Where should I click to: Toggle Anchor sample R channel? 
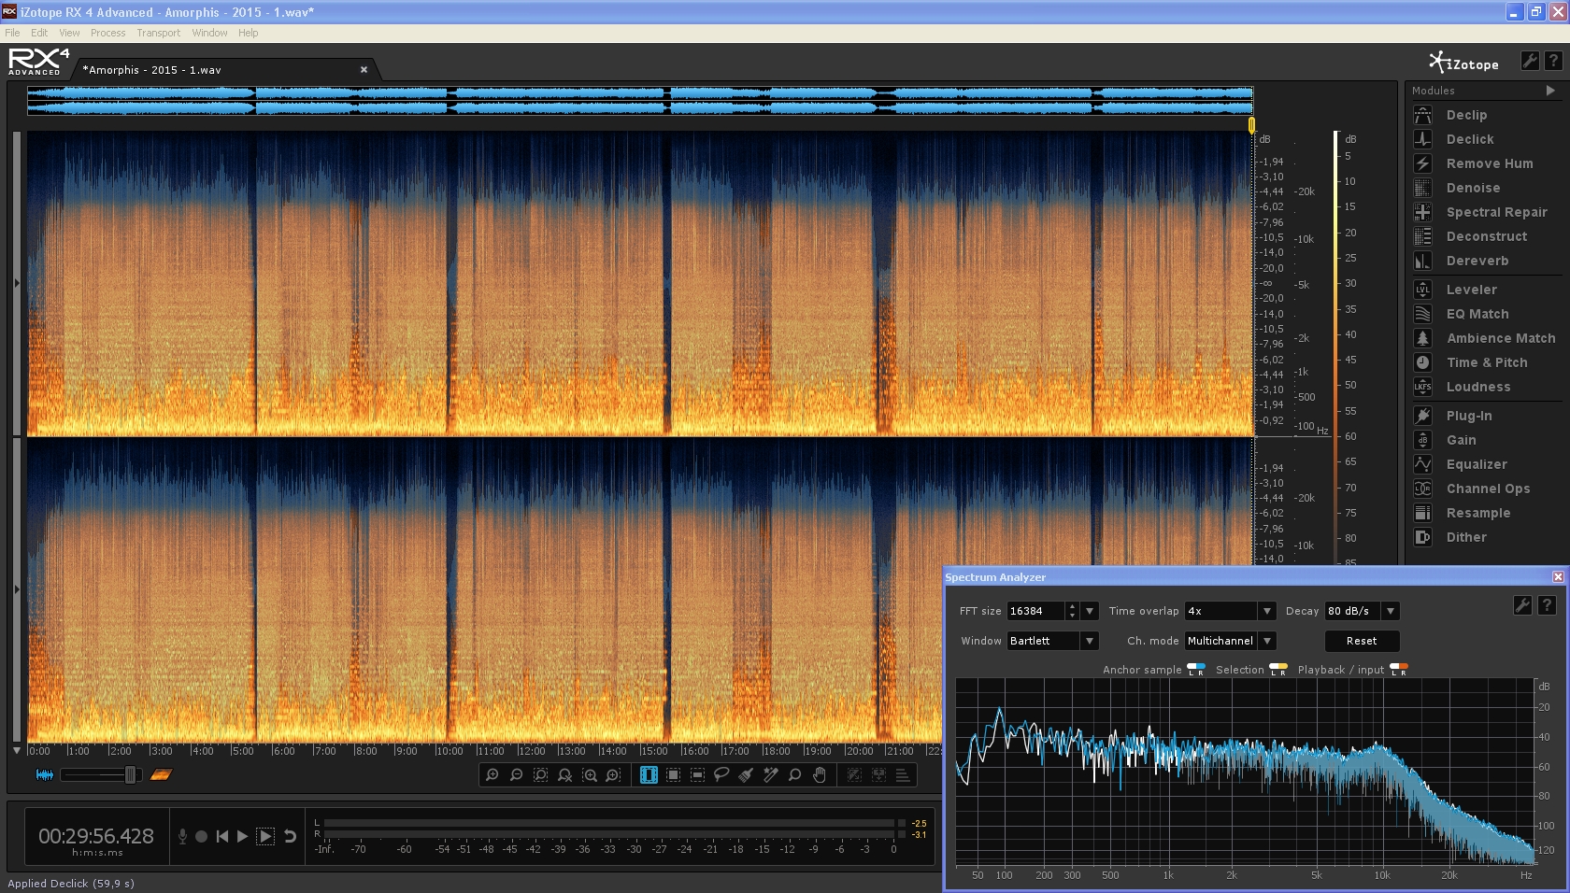click(1201, 669)
